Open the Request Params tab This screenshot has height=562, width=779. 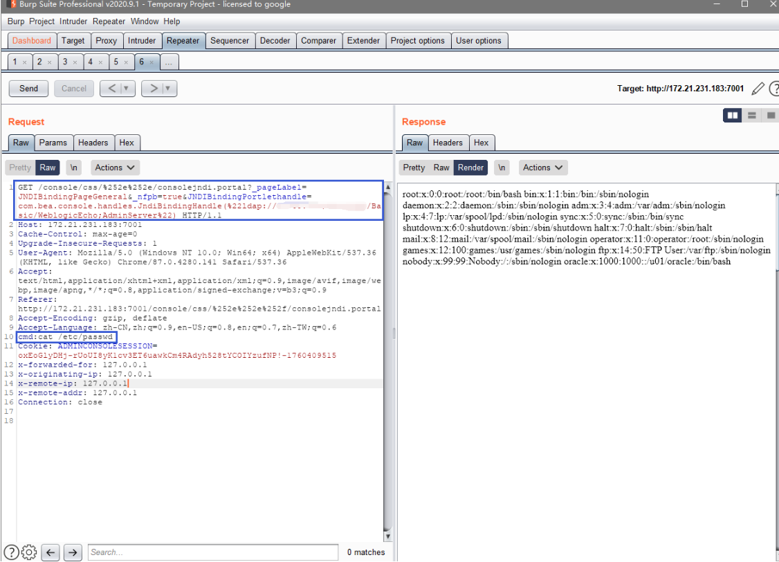click(x=53, y=143)
